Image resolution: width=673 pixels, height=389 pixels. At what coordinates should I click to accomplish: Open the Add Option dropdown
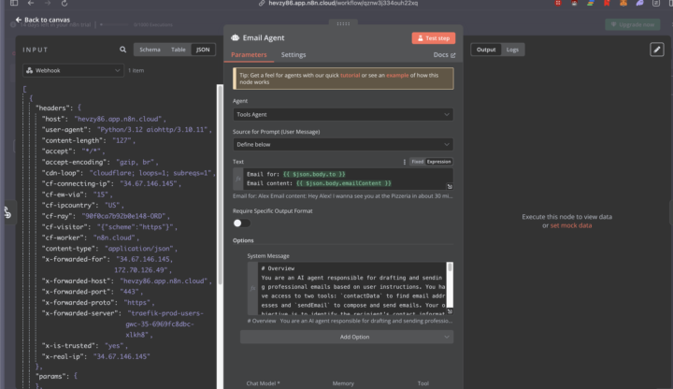tap(347, 337)
